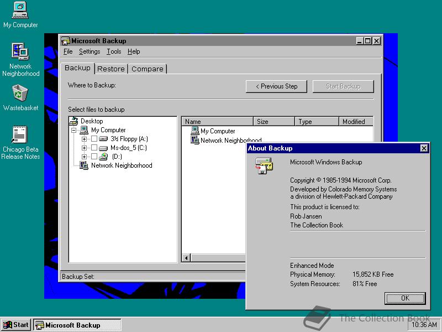This screenshot has width=442, height=332.
Task: Select Chicago Beta Release Notes shortcut icon
Action: pos(19,134)
